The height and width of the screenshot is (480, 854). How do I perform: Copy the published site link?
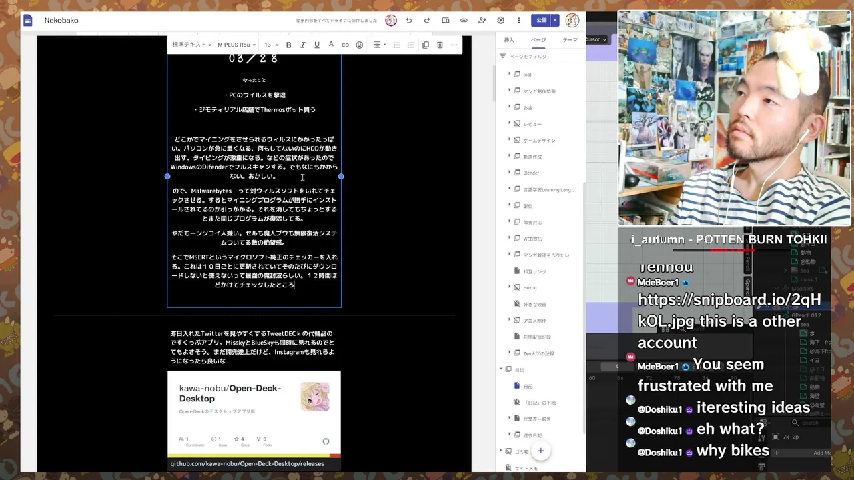pyautogui.click(x=464, y=21)
